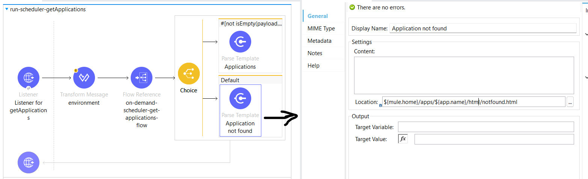Click the Listener for getApplications icon
588x179 pixels.
(x=29, y=78)
